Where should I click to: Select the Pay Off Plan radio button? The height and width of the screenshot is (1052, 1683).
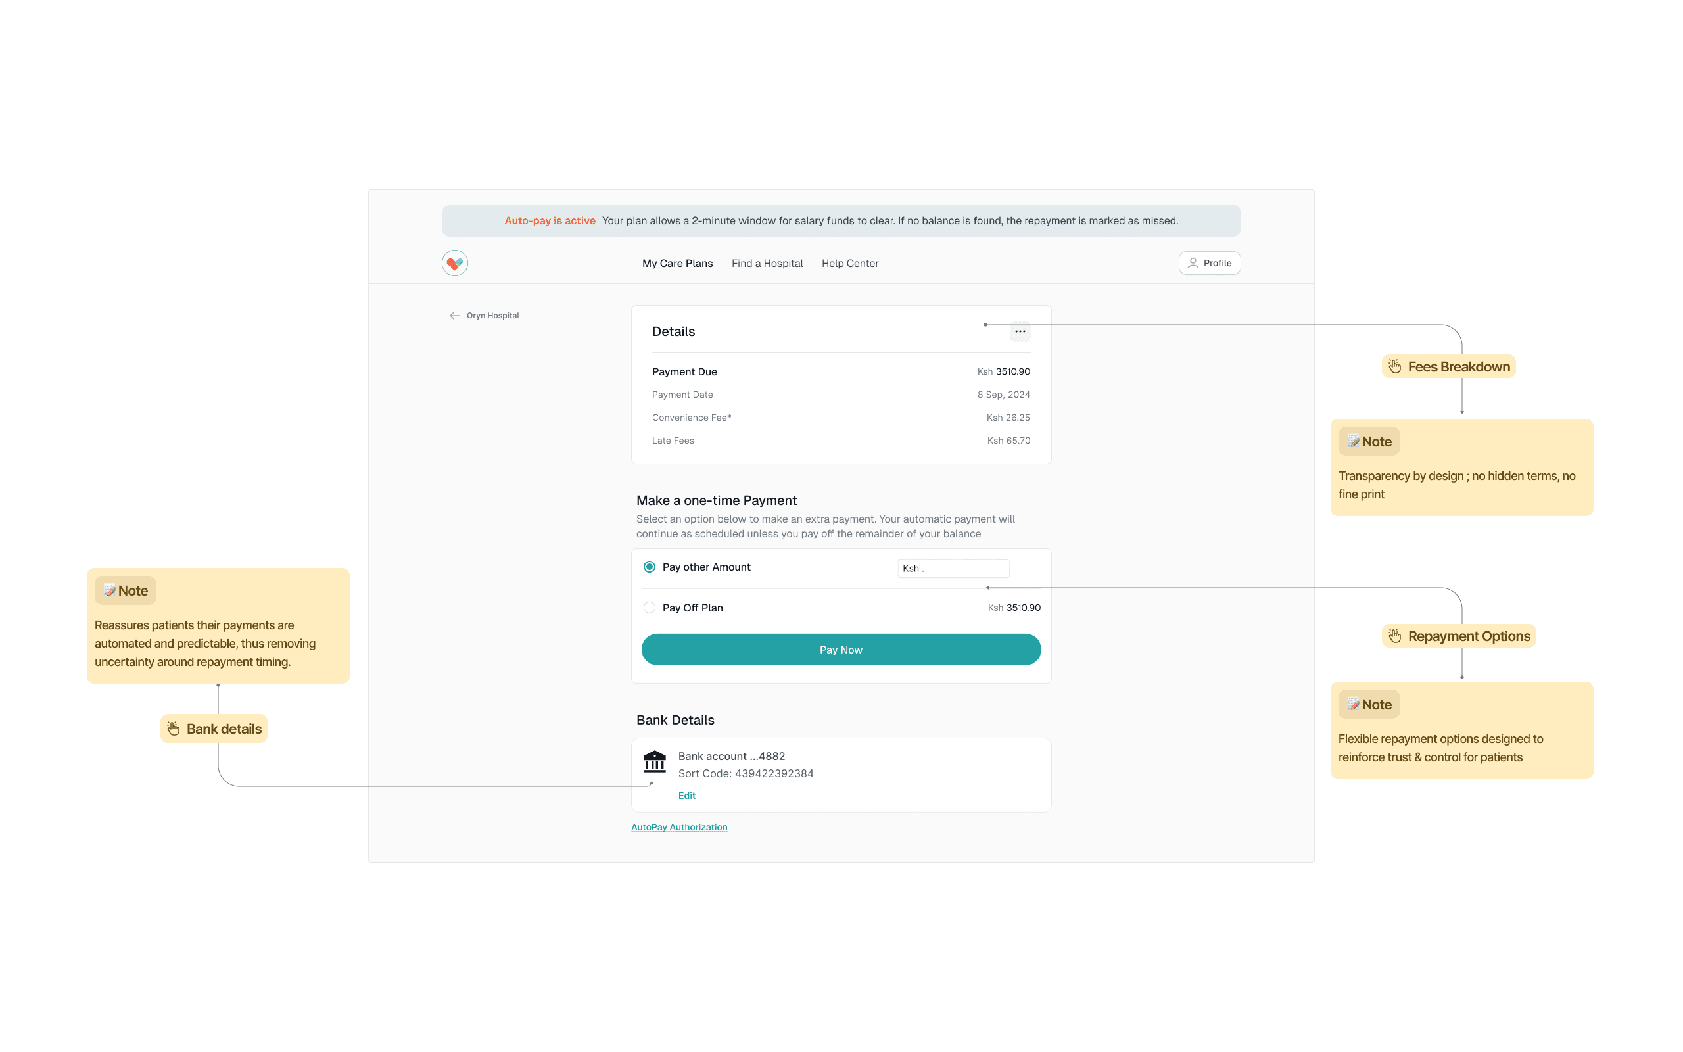click(x=649, y=608)
